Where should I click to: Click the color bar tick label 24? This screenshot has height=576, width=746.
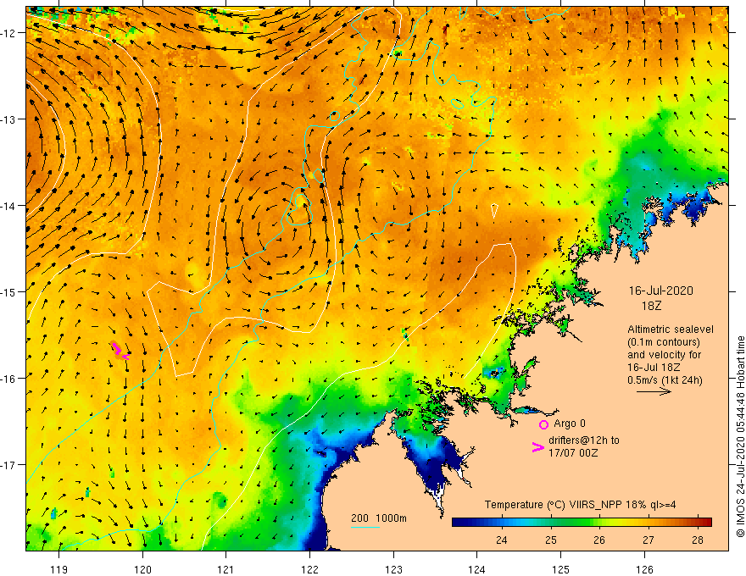click(502, 540)
